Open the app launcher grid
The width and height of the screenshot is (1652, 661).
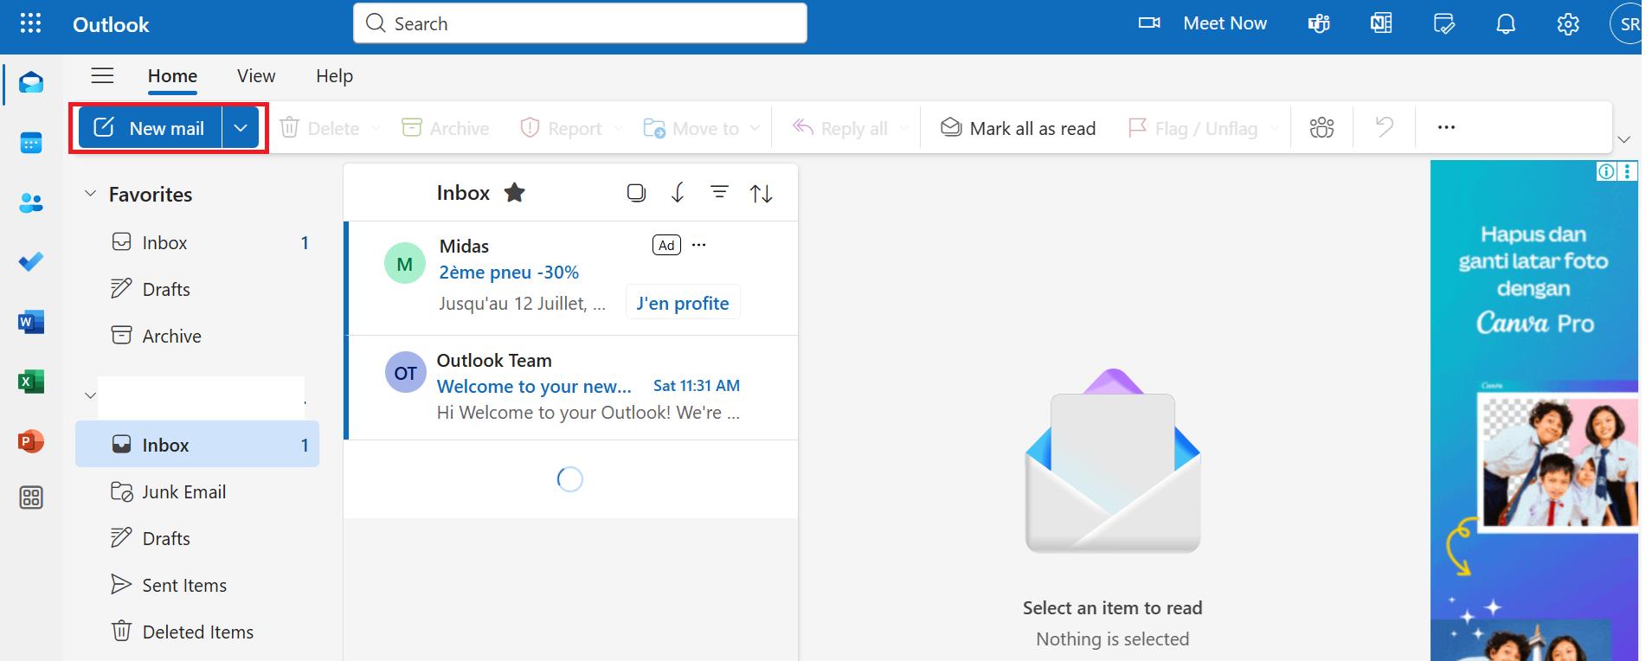coord(30,23)
